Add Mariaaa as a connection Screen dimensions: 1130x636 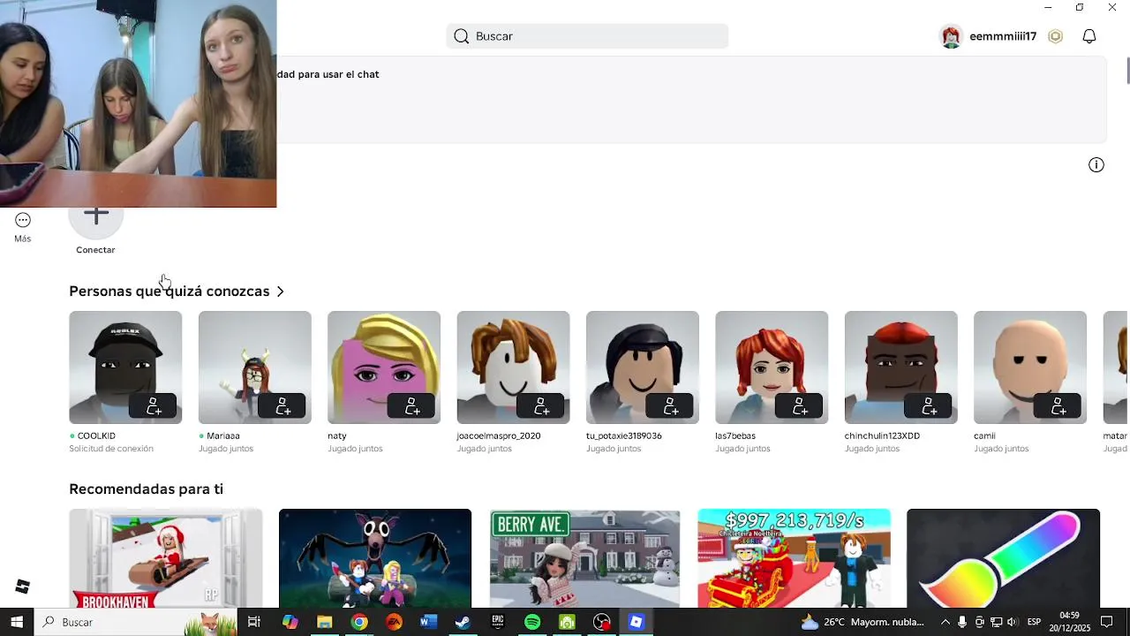282,406
